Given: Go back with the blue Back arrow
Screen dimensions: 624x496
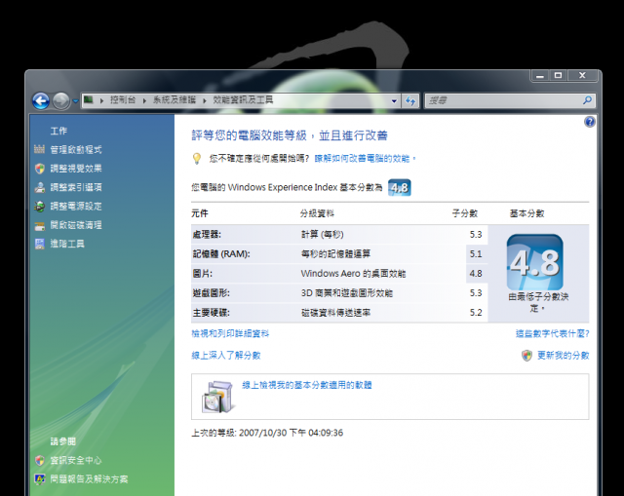Looking at the screenshot, I should pos(41,101).
